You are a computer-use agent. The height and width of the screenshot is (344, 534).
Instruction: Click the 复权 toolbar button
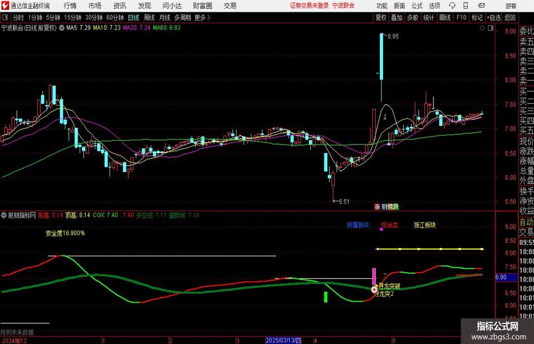click(381, 18)
